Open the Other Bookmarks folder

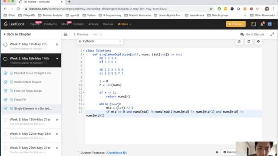click(262, 15)
